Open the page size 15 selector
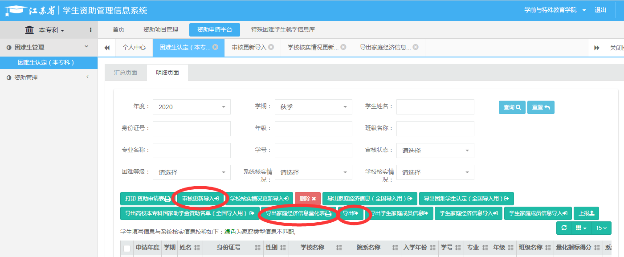 (601, 228)
